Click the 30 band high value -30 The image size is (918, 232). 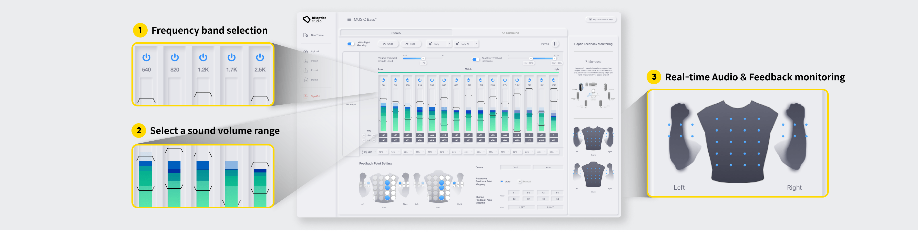point(383,136)
